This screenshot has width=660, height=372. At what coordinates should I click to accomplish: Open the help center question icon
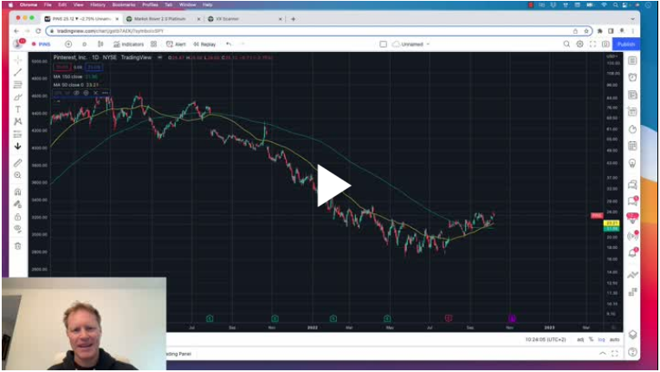[632, 352]
